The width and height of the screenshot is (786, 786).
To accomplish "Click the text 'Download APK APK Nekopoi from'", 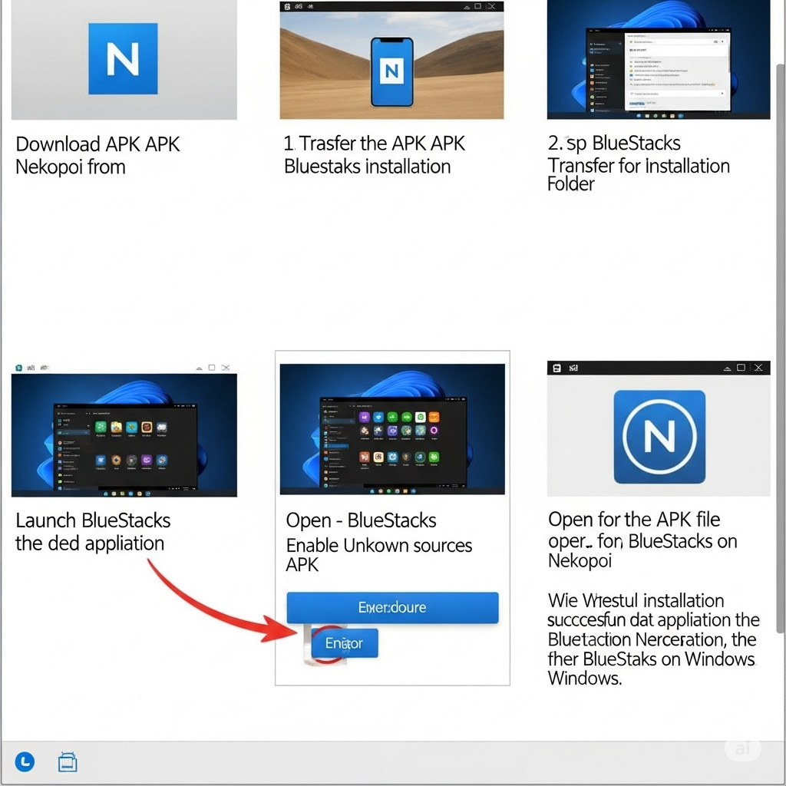I will point(97,155).
